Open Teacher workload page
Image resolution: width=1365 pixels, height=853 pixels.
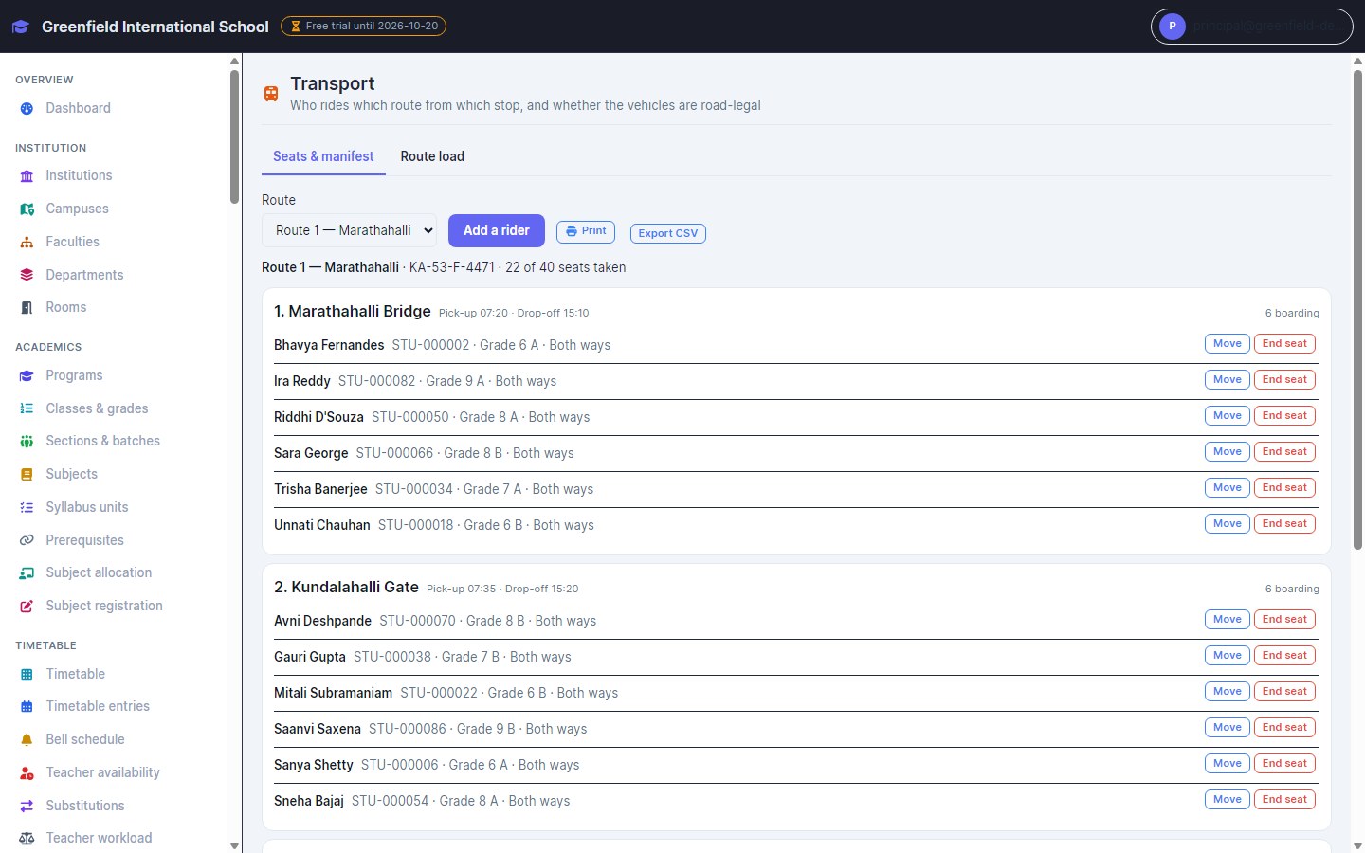99,839
